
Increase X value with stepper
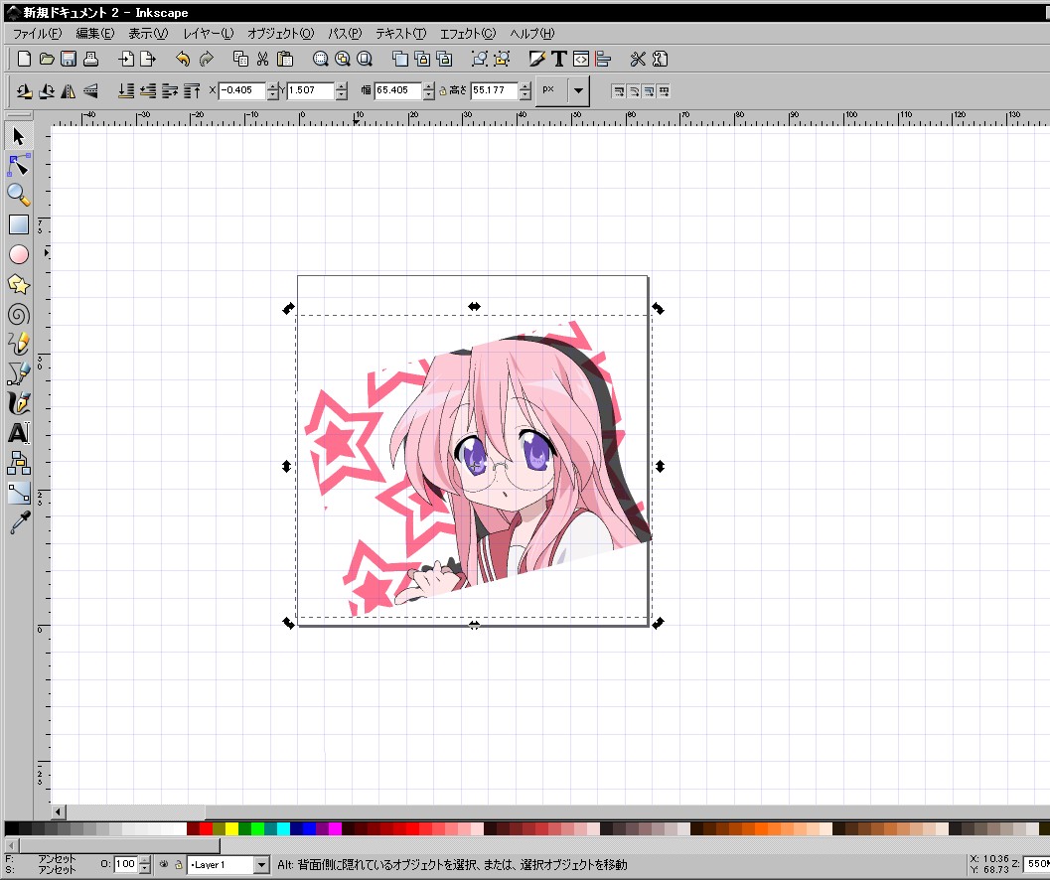272,86
